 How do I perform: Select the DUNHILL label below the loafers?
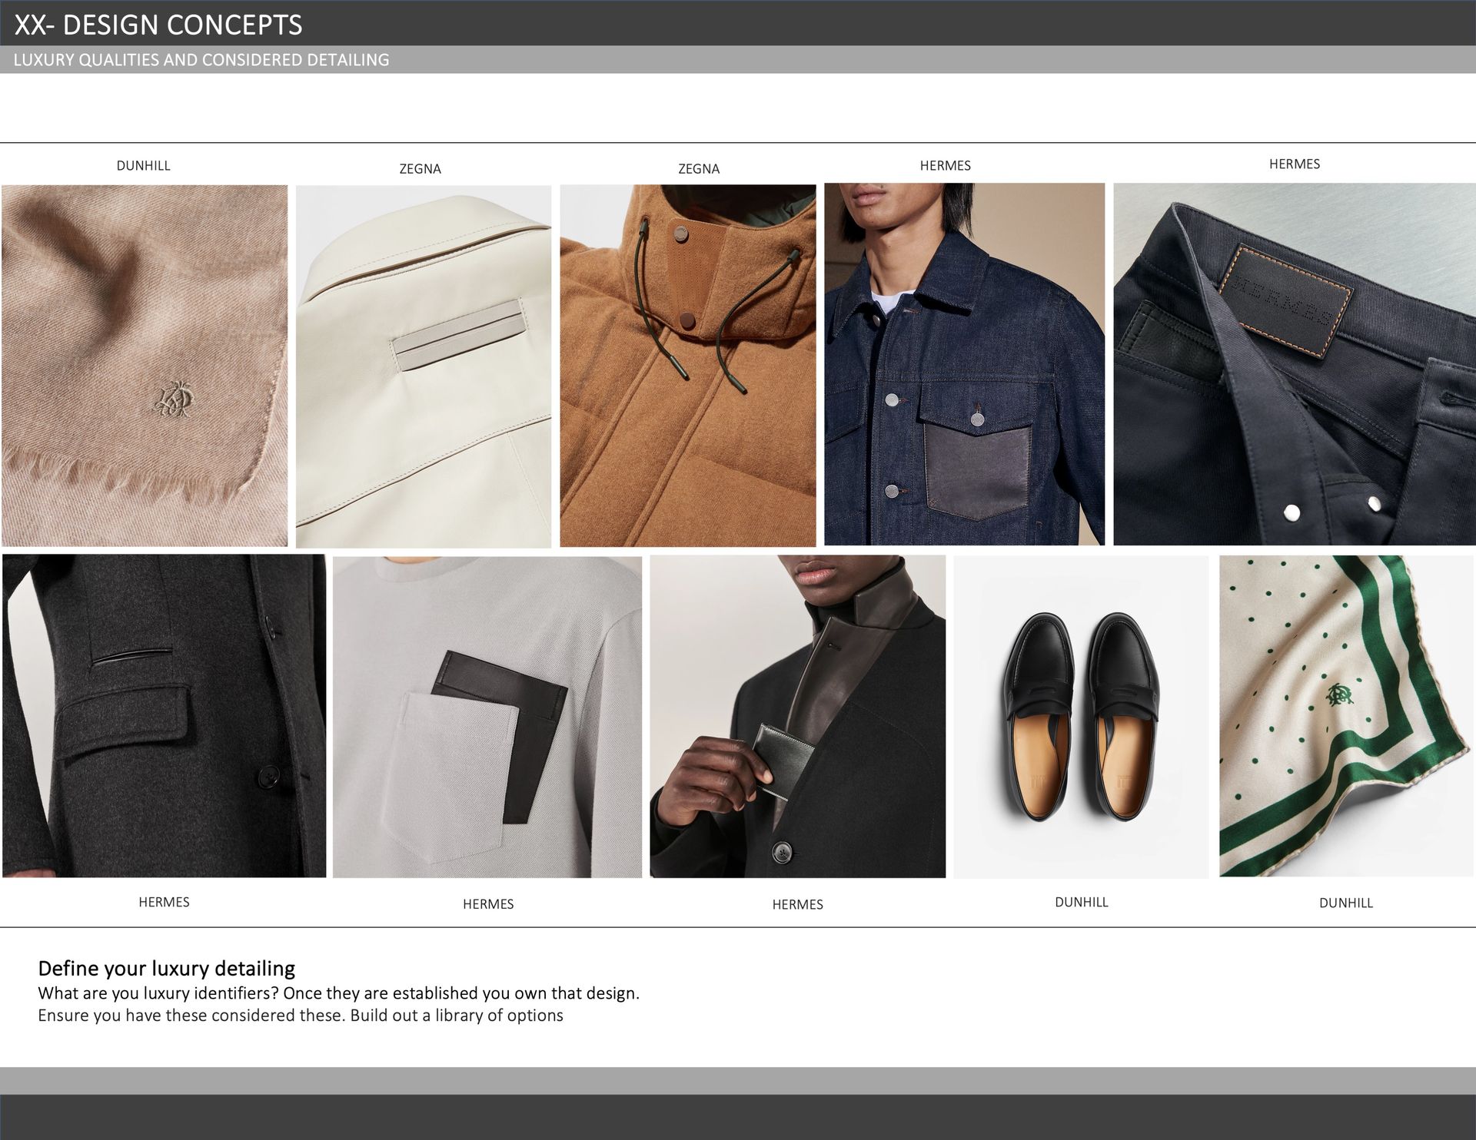pos(1081,902)
